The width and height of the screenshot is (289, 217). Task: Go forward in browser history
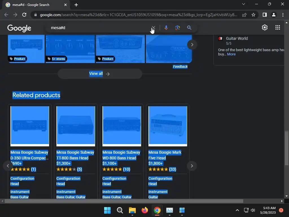15,15
